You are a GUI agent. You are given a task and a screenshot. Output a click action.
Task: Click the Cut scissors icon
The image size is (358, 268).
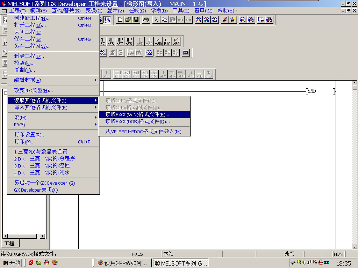tap(157, 20)
